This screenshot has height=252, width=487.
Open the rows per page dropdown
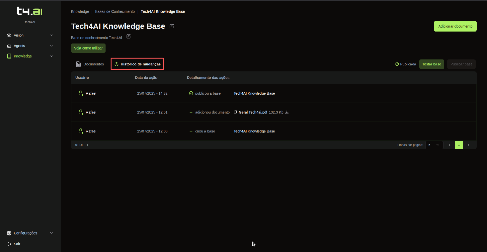pyautogui.click(x=434, y=145)
